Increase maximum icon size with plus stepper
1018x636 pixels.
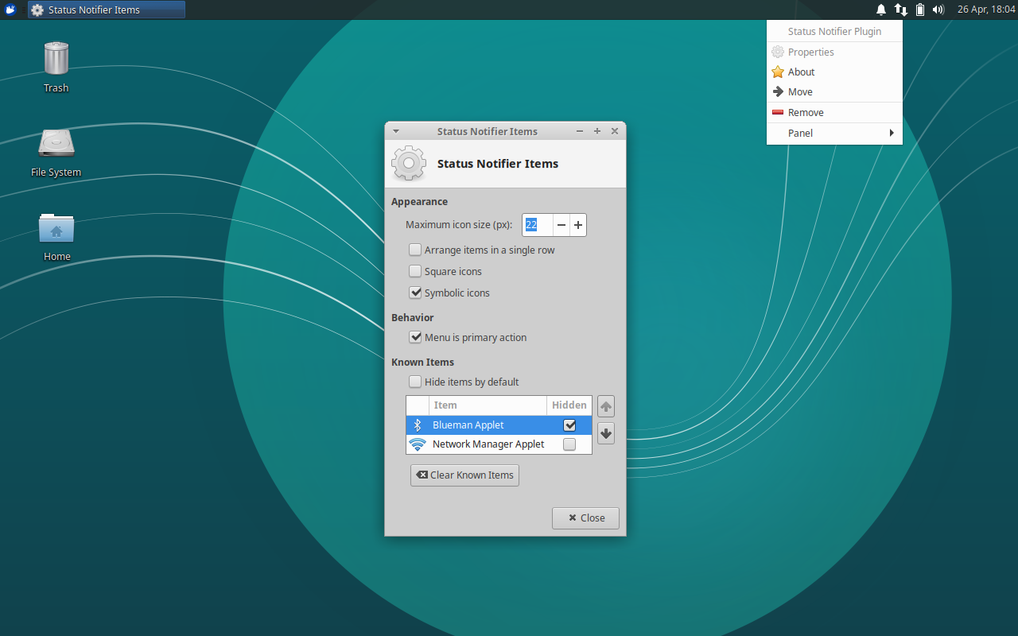click(x=578, y=225)
